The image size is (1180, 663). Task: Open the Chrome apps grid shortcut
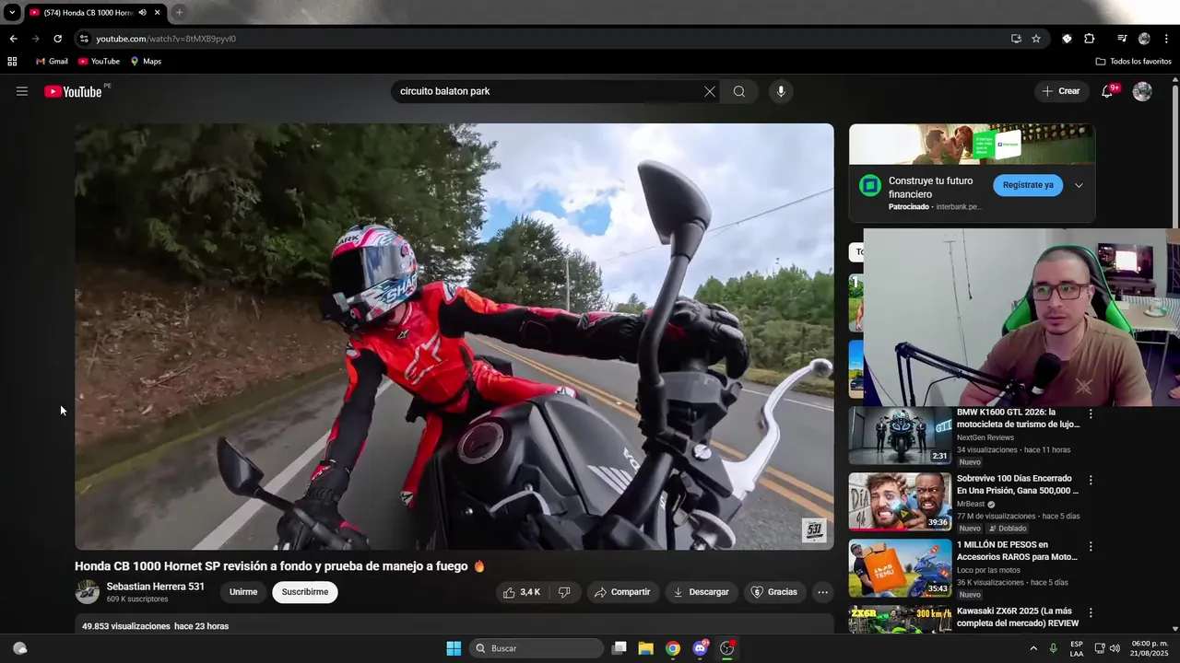tap(12, 62)
